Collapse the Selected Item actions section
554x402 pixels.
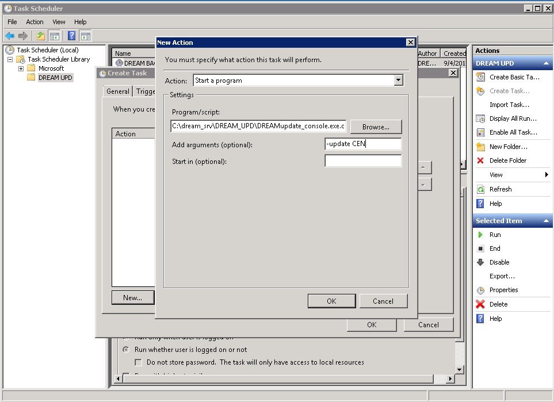click(546, 221)
